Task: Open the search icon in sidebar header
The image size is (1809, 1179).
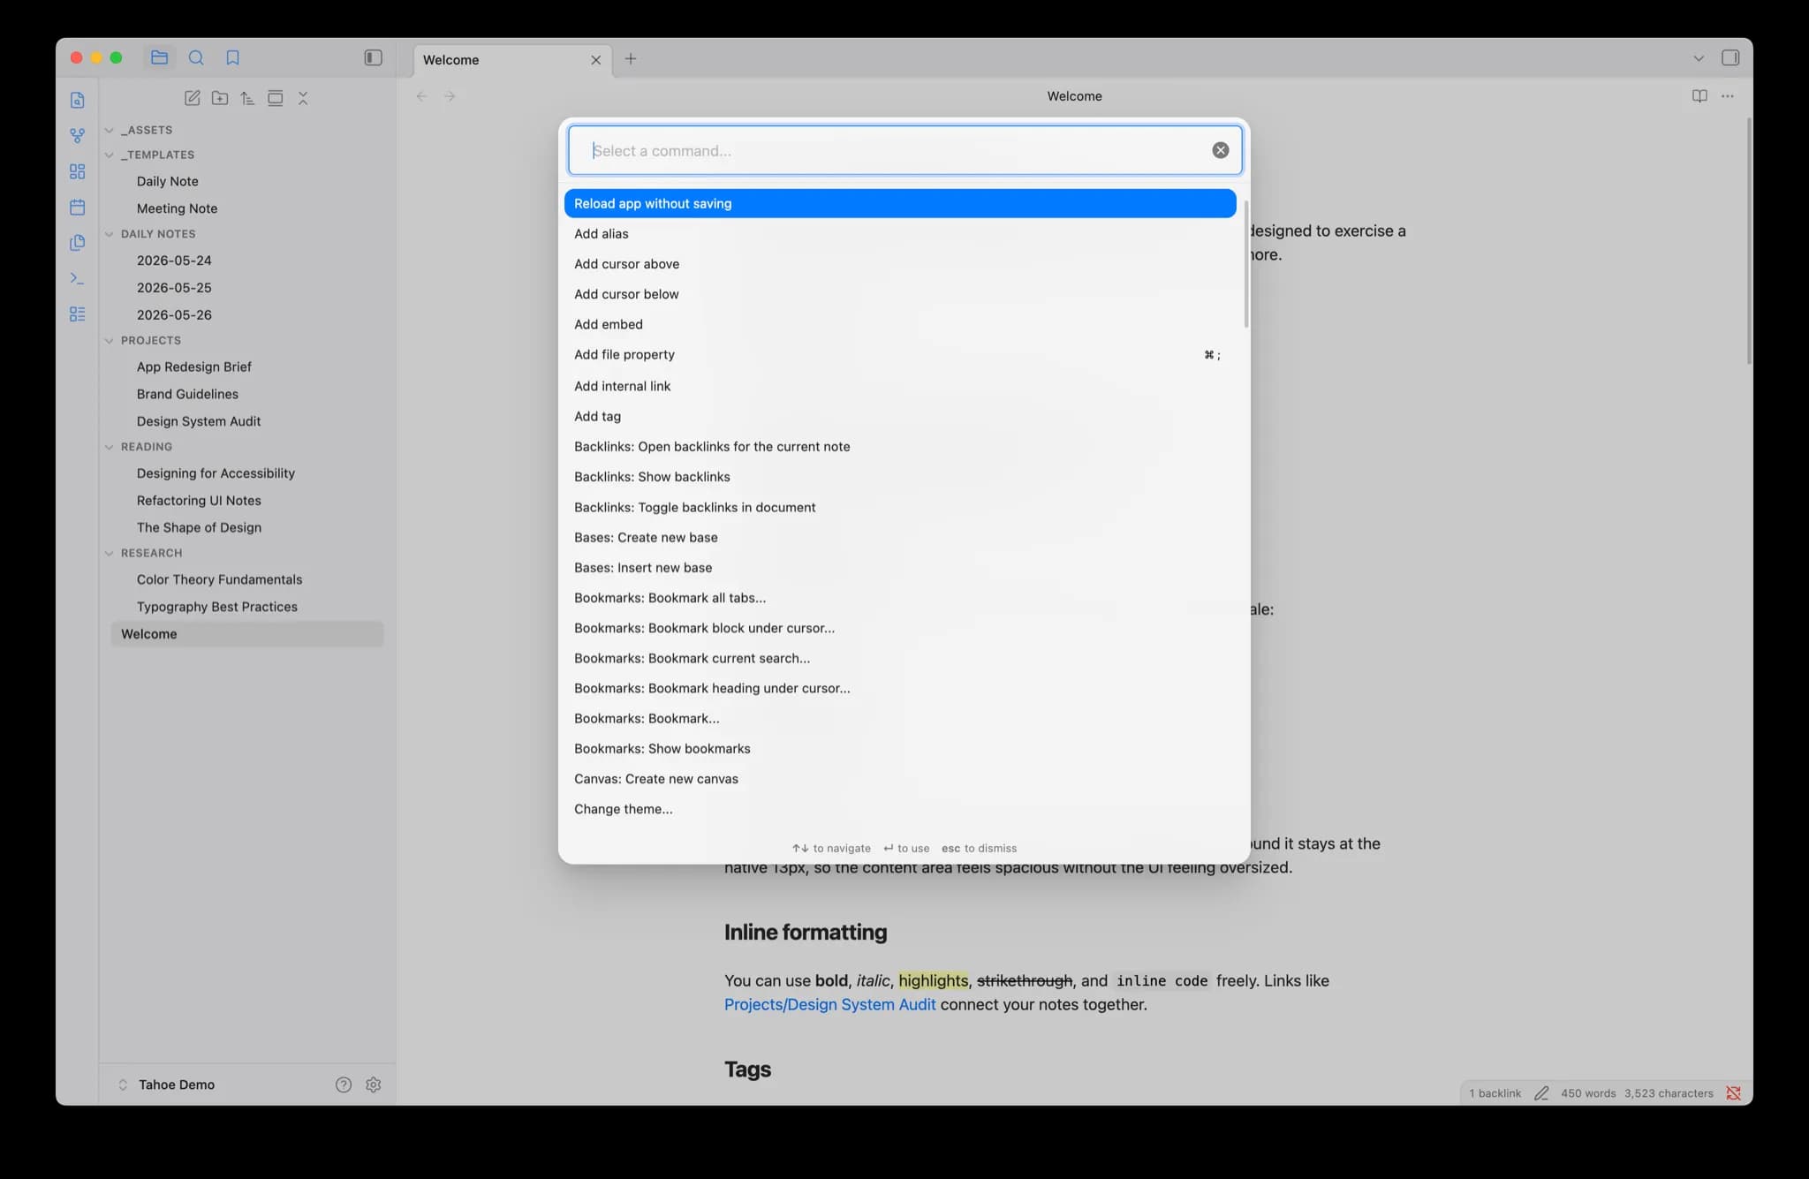Action: [x=196, y=57]
